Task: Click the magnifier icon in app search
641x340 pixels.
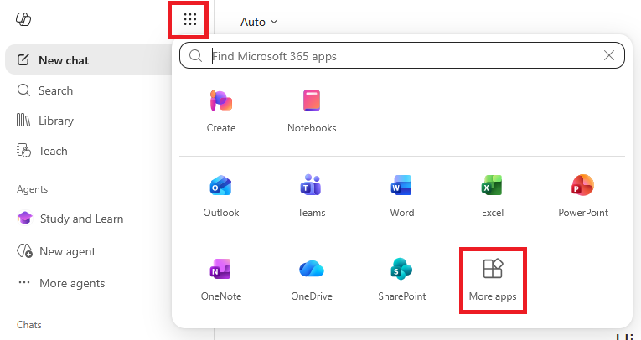Action: point(195,56)
